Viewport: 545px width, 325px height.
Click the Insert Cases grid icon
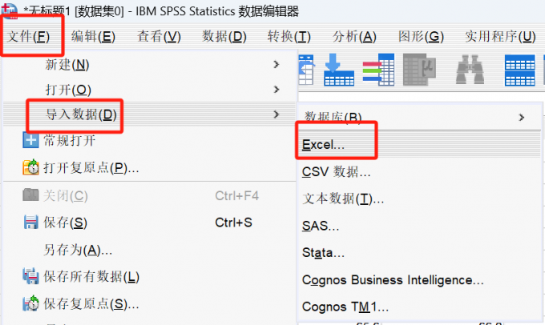click(520, 70)
